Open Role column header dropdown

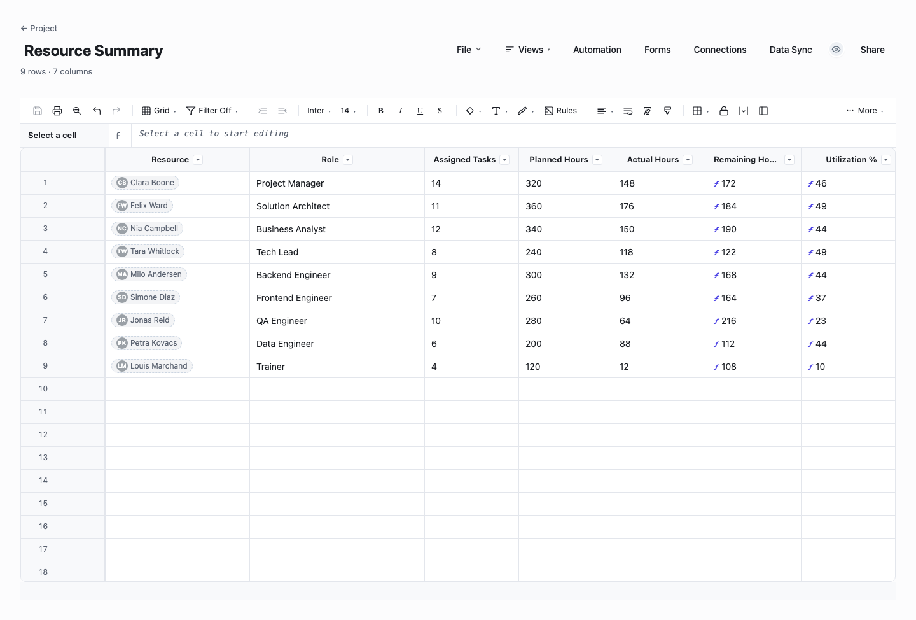pos(348,160)
